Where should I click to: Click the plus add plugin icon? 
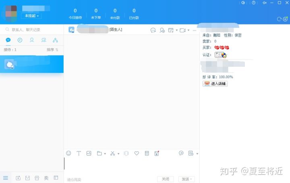(x=286, y=19)
